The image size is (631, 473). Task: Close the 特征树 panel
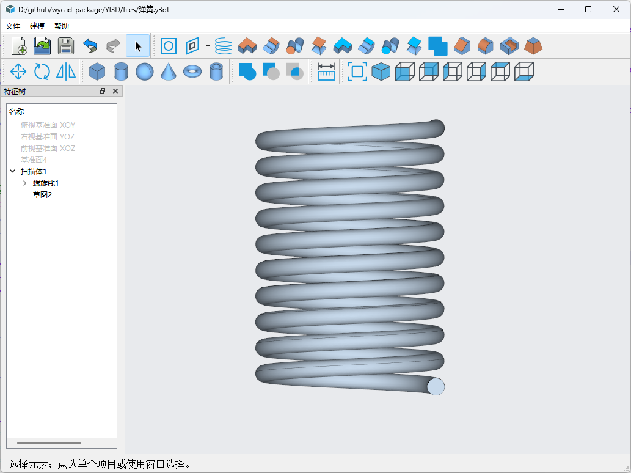[115, 91]
